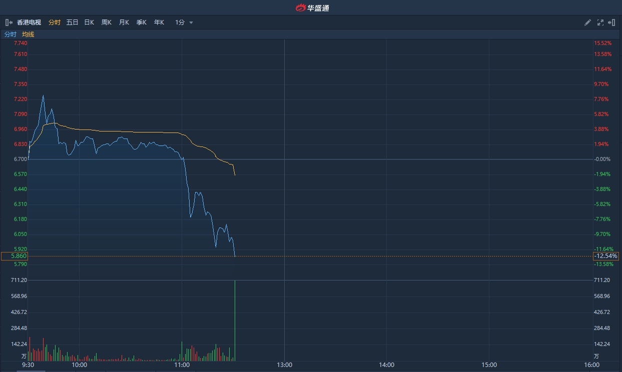
Task: Click the 华盛通 logo in title bar
Action: 312,7
